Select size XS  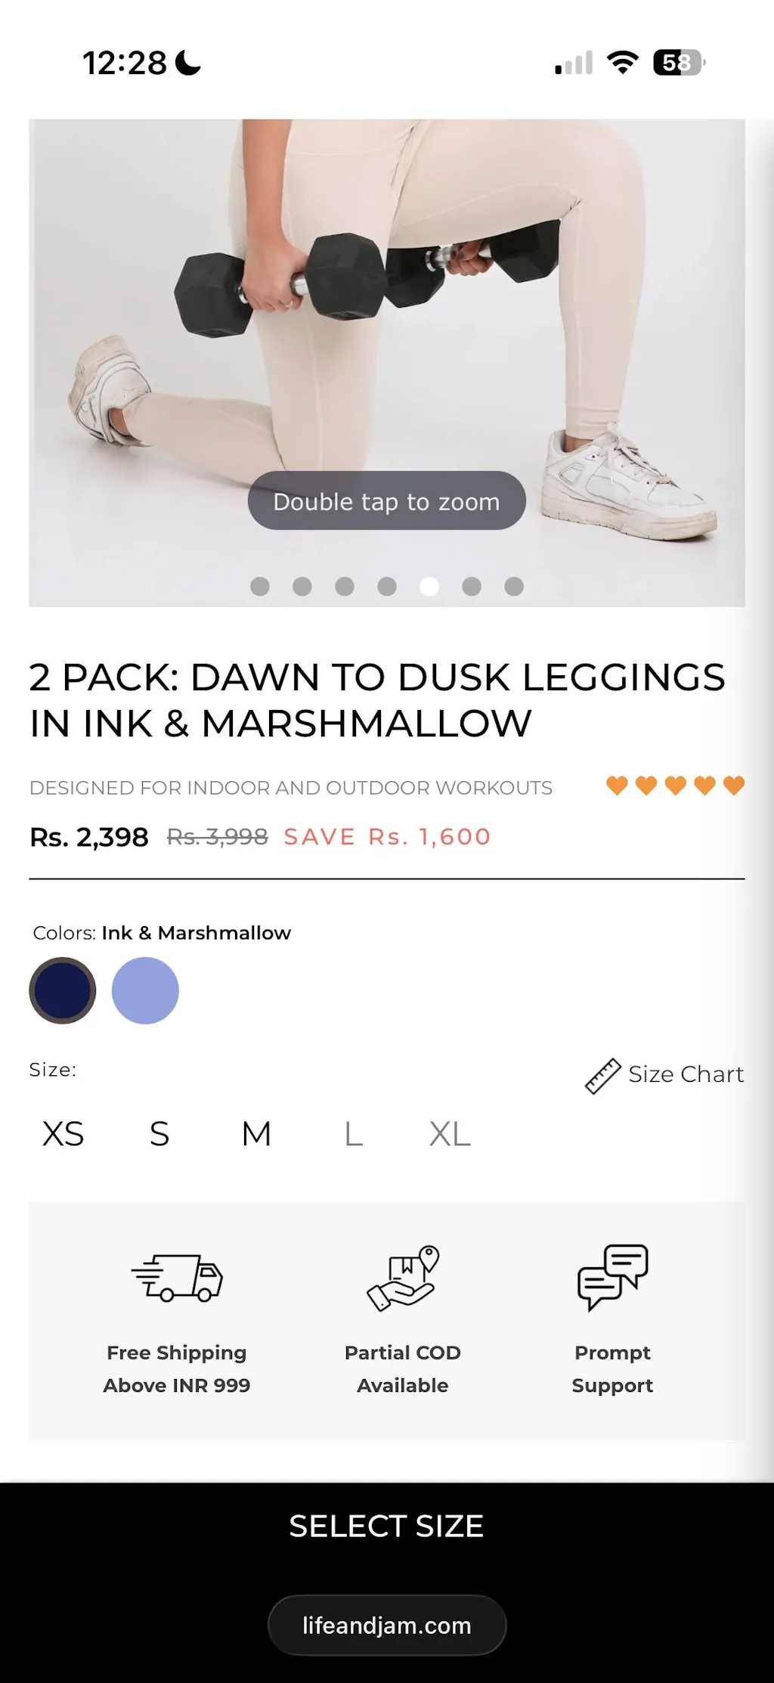(63, 1134)
